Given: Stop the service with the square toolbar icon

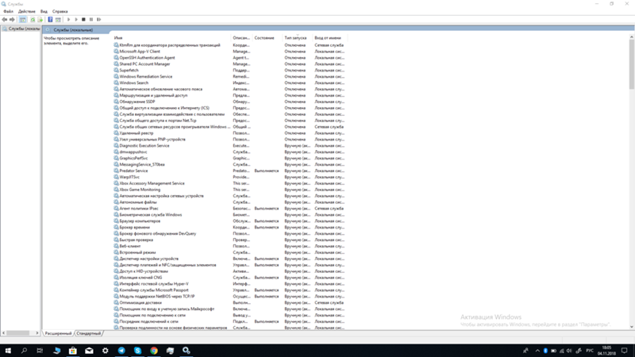Looking at the screenshot, I should coord(83,19).
